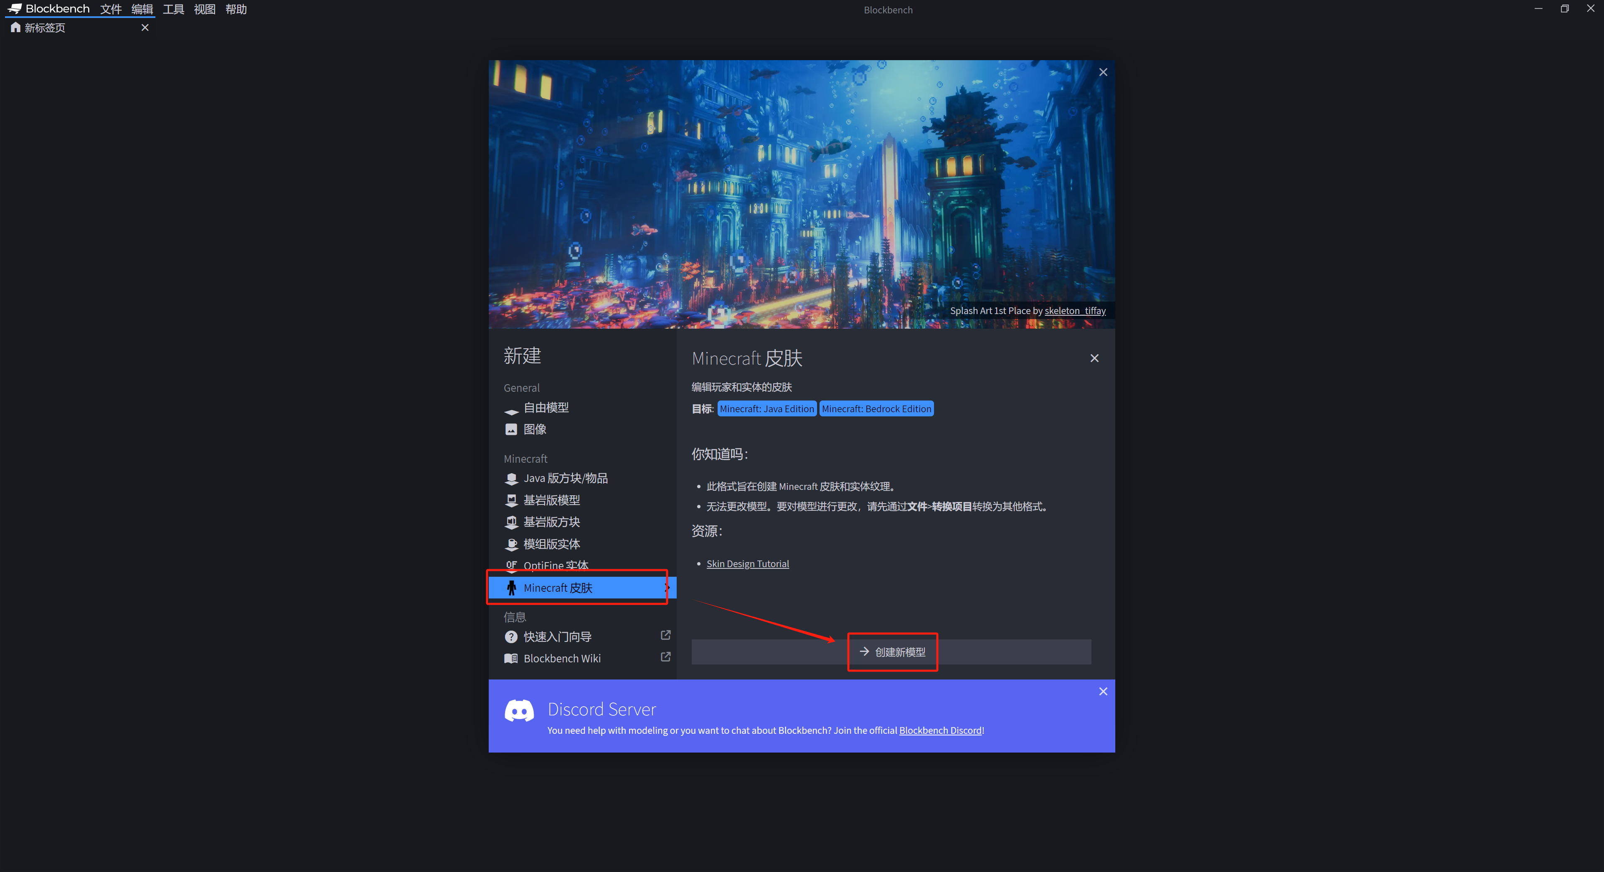Open Blockbench Wiki entry

(x=582, y=659)
